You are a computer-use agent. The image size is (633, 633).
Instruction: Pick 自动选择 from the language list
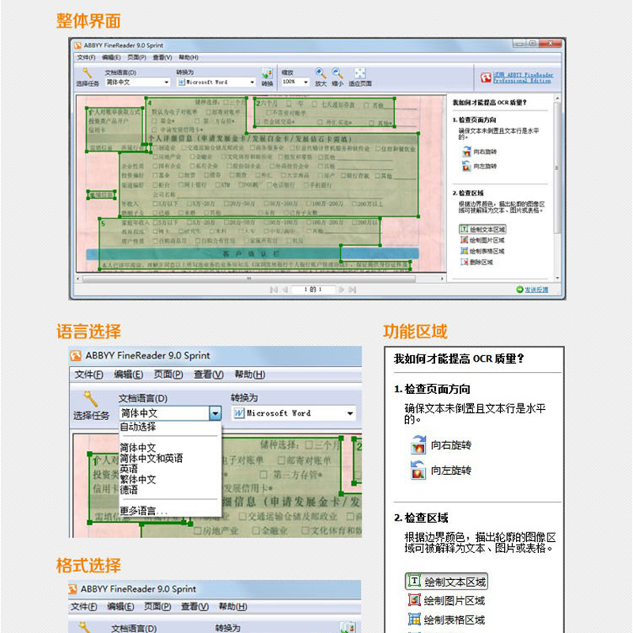(x=138, y=426)
